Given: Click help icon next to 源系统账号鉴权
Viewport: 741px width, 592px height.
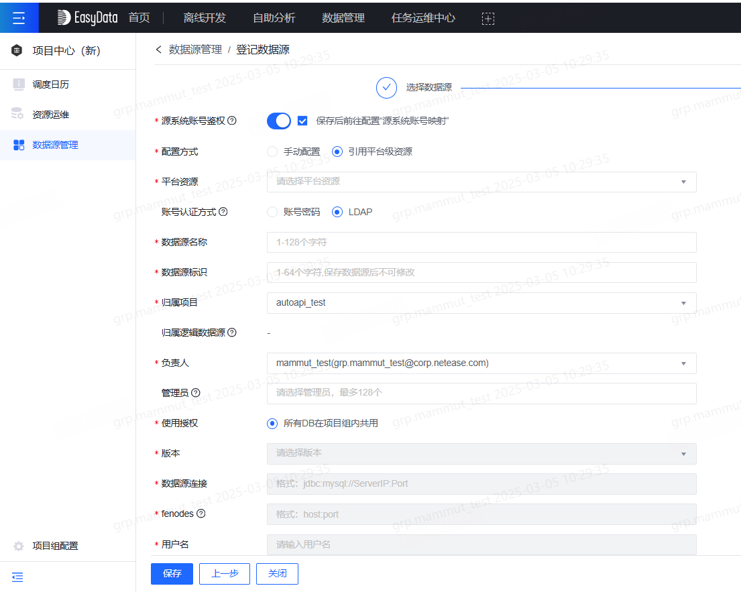Looking at the screenshot, I should tap(231, 121).
